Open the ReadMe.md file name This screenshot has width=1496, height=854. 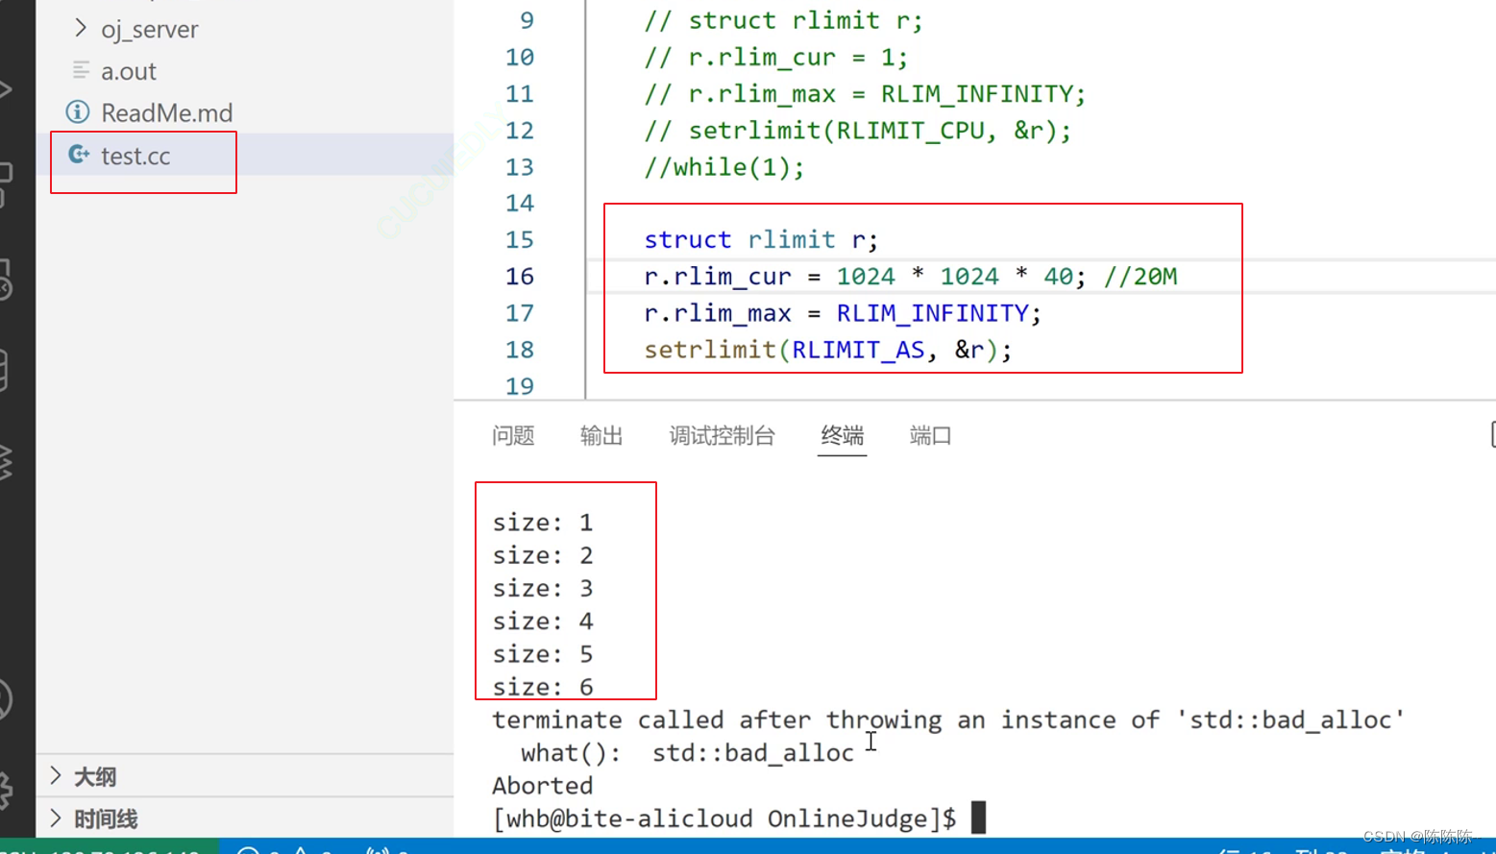click(167, 112)
